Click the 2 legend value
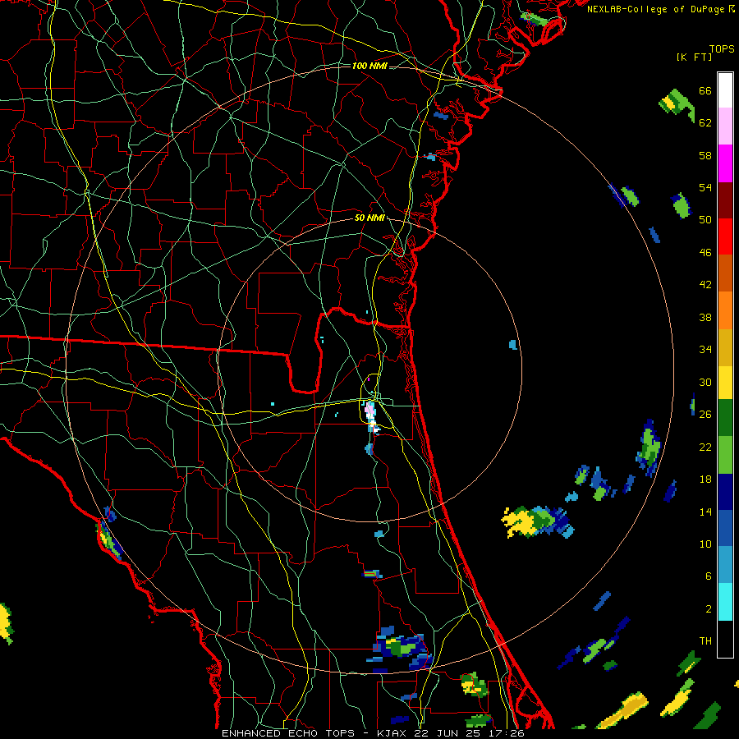739x739 pixels. coord(709,609)
